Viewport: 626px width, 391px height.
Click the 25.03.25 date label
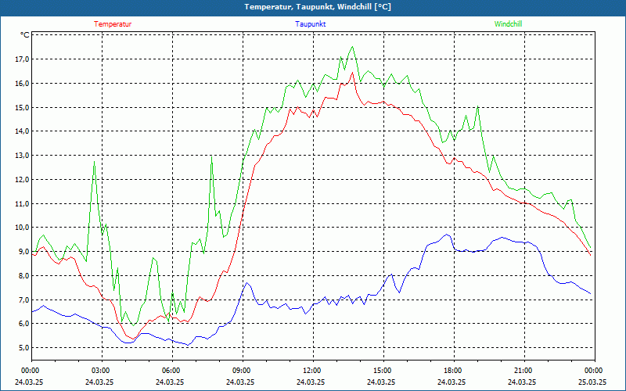[592, 382]
